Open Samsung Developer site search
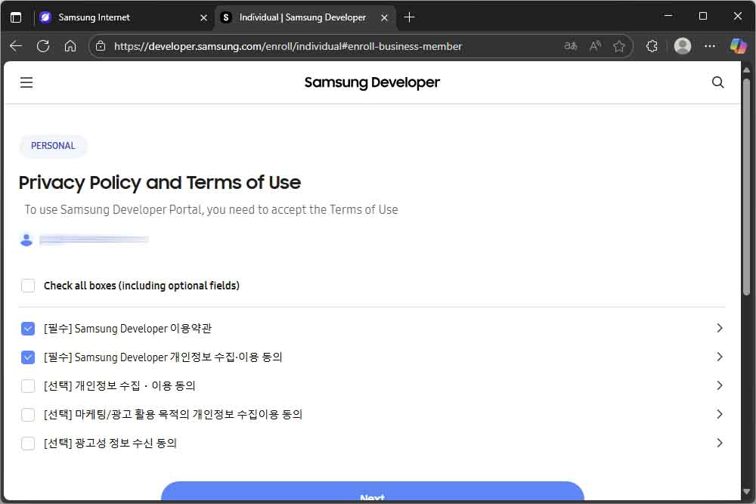Viewport: 756px width, 504px height. [718, 82]
